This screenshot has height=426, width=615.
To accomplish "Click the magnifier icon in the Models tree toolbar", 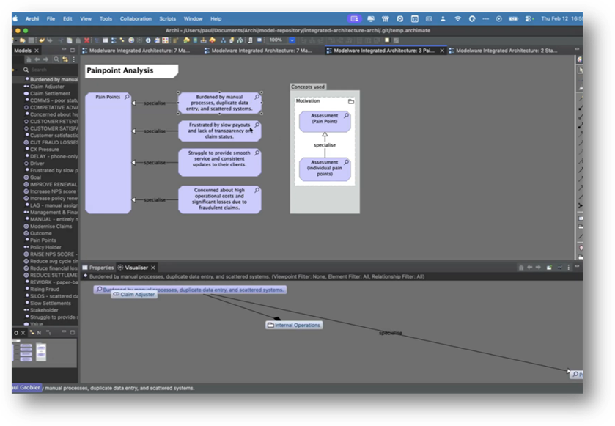I will (x=56, y=59).
